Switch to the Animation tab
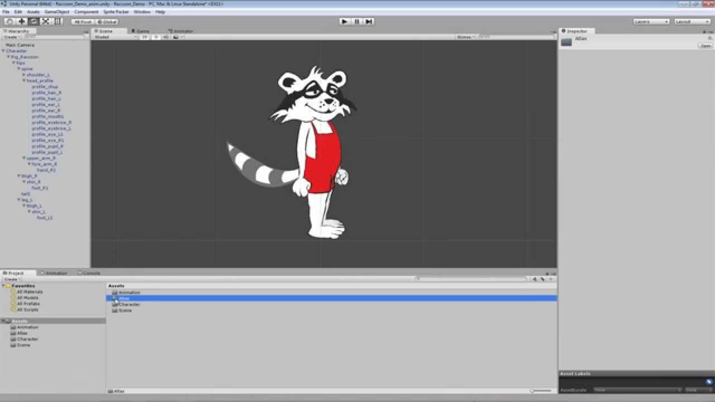 point(55,273)
